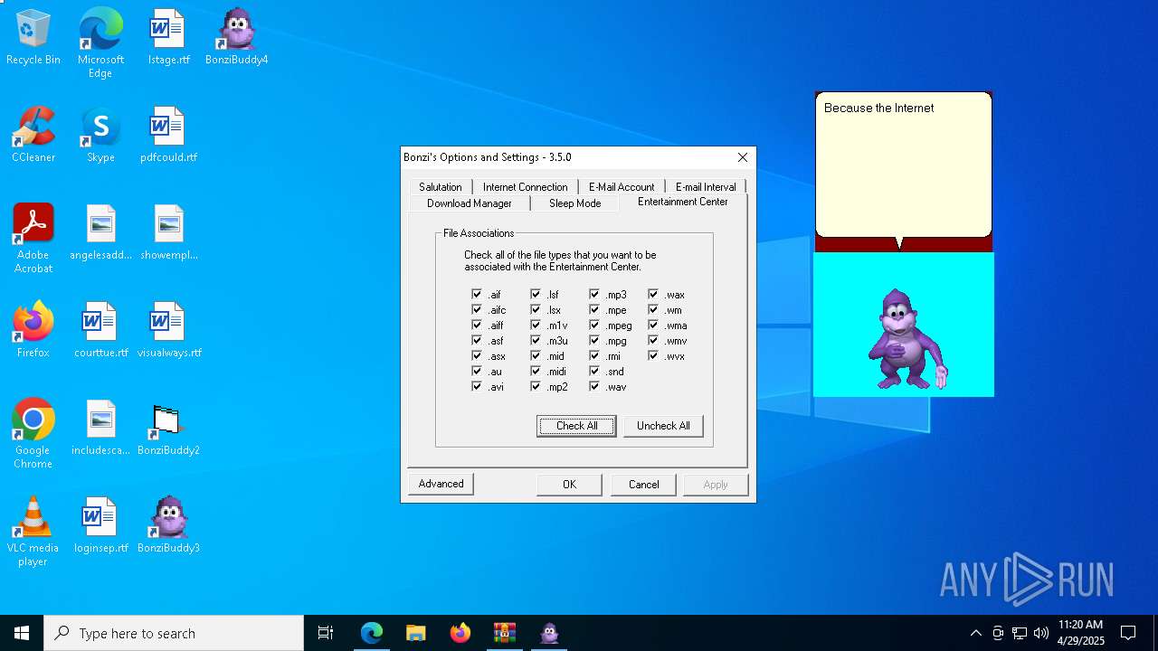
Task: Switch to BonziBuddy taskbar icon
Action: tap(549, 633)
